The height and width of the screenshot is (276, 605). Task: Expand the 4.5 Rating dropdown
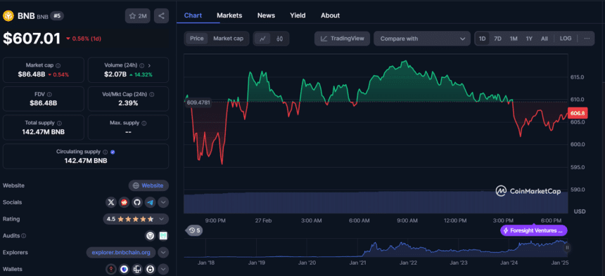[x=136, y=219]
